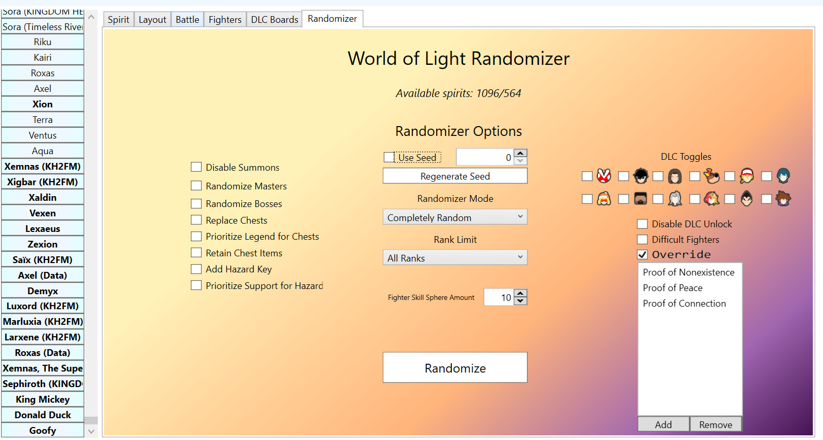The width and height of the screenshot is (823, 440).
Task: Expand the Rank Limit dropdown
Action: click(455, 258)
